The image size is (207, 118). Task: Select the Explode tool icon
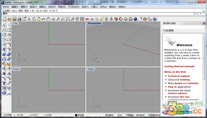[x=9, y=64]
